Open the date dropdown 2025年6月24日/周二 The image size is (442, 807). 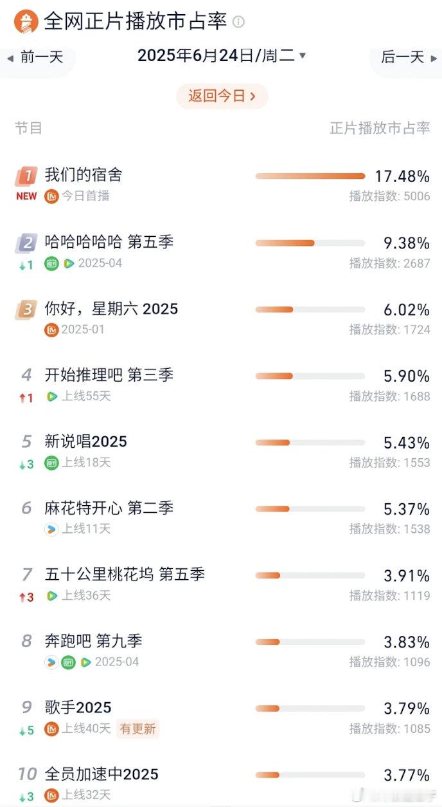pyautogui.click(x=222, y=56)
